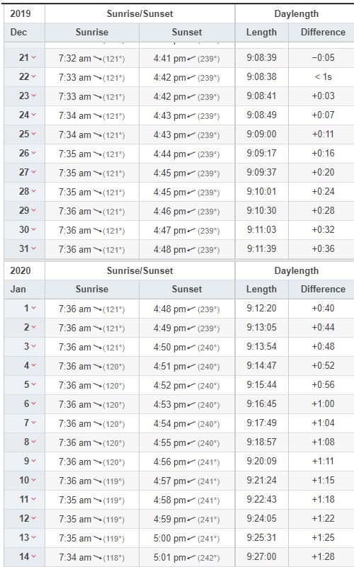
Task: Click the sunset arrow for January 3
Action: click(191, 347)
